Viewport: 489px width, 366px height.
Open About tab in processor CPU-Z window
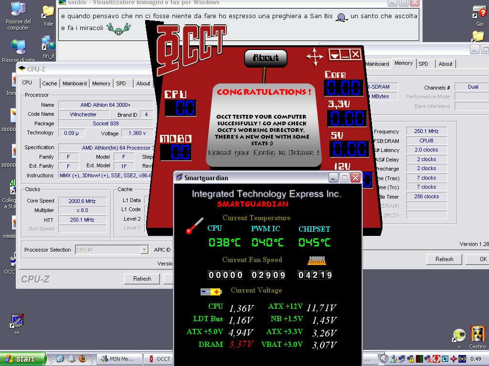[x=143, y=83]
